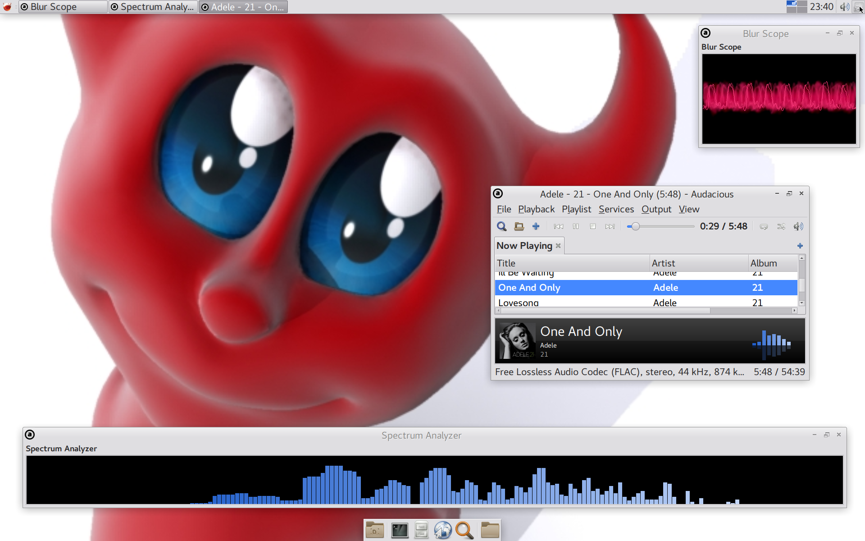Click the Open Files folder icon
The image size is (865, 541).
[x=519, y=226]
